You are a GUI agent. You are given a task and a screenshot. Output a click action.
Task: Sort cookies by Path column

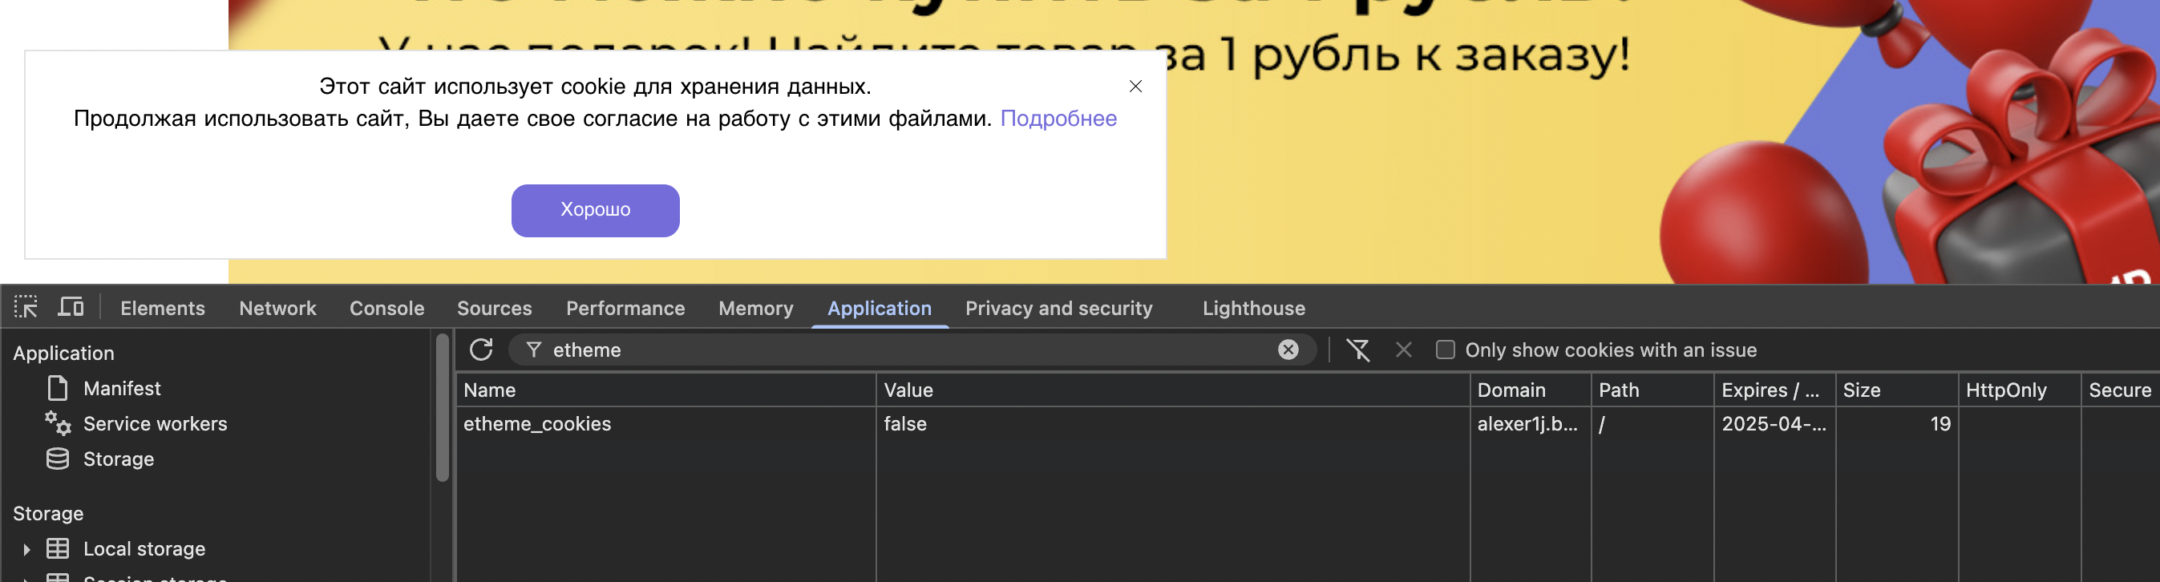coord(1652,390)
